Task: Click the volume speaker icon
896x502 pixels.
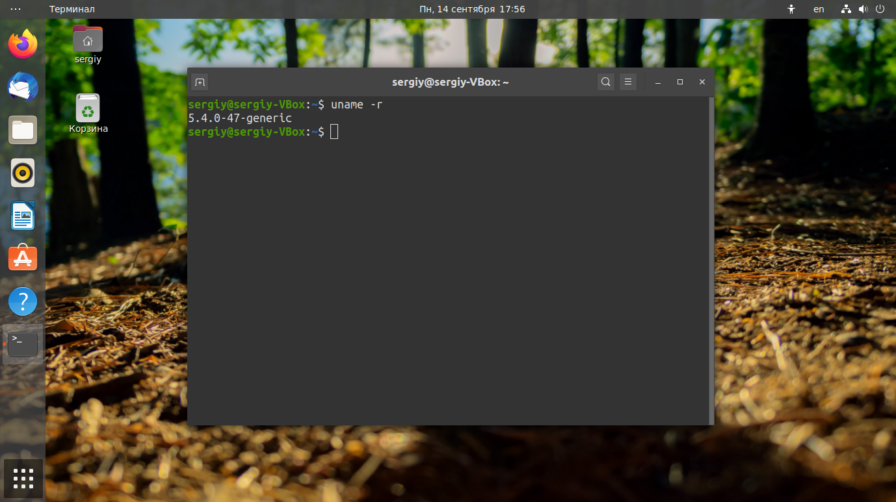Action: pos(863,9)
